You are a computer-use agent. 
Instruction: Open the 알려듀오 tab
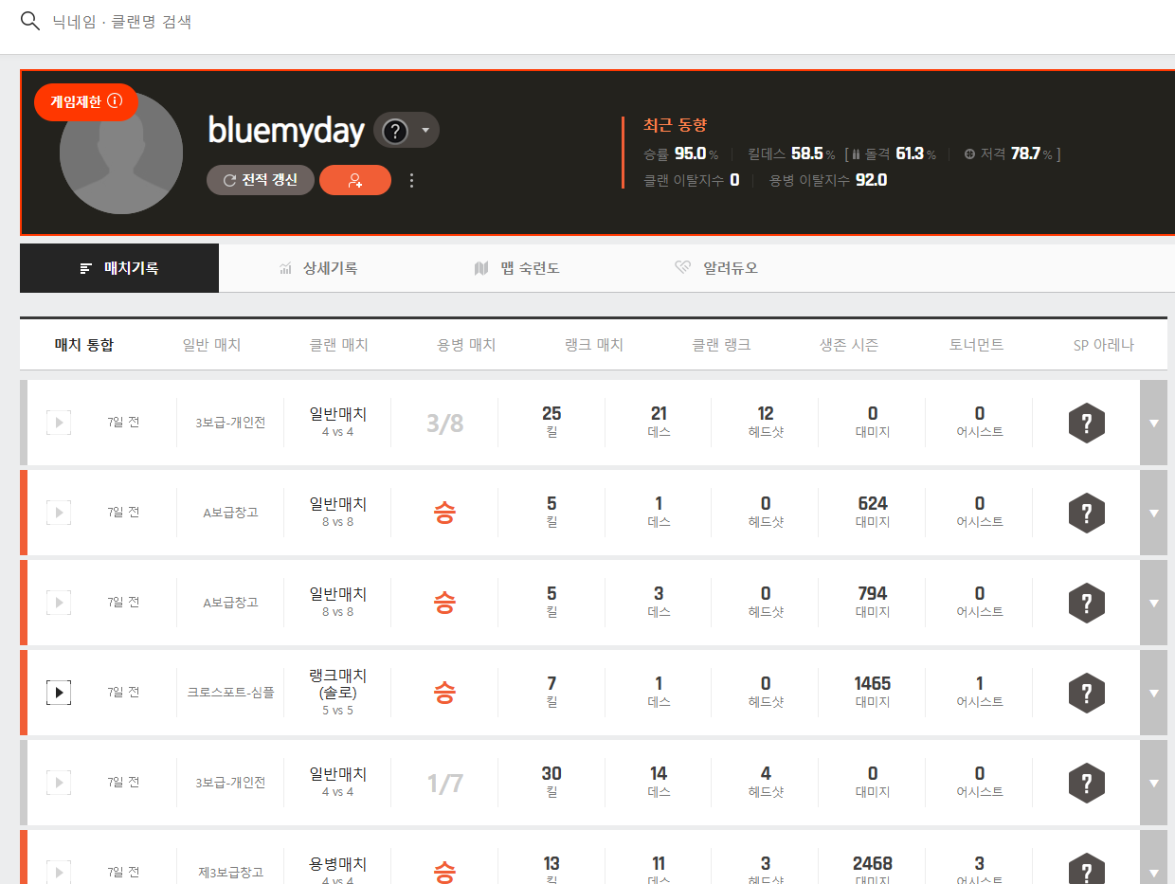pos(717,268)
